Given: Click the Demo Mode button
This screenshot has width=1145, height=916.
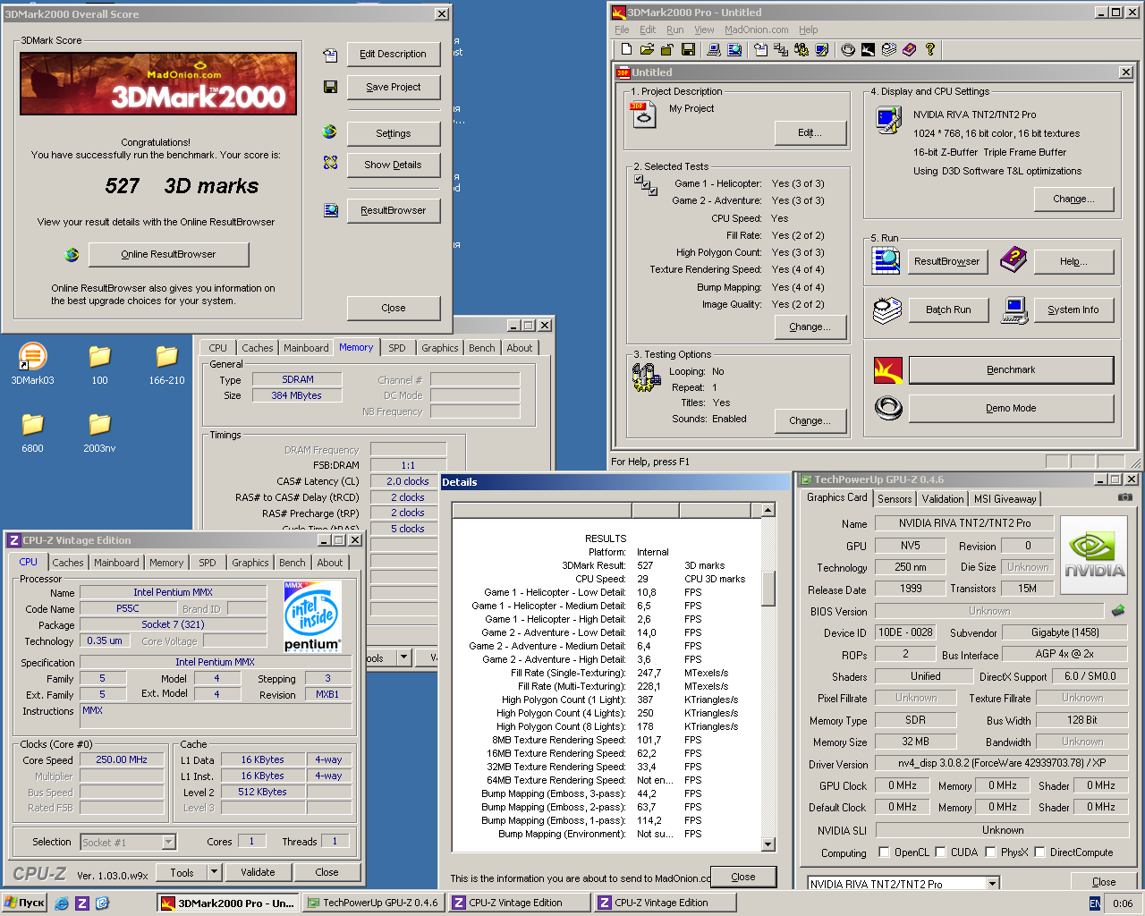Looking at the screenshot, I should 1011,408.
